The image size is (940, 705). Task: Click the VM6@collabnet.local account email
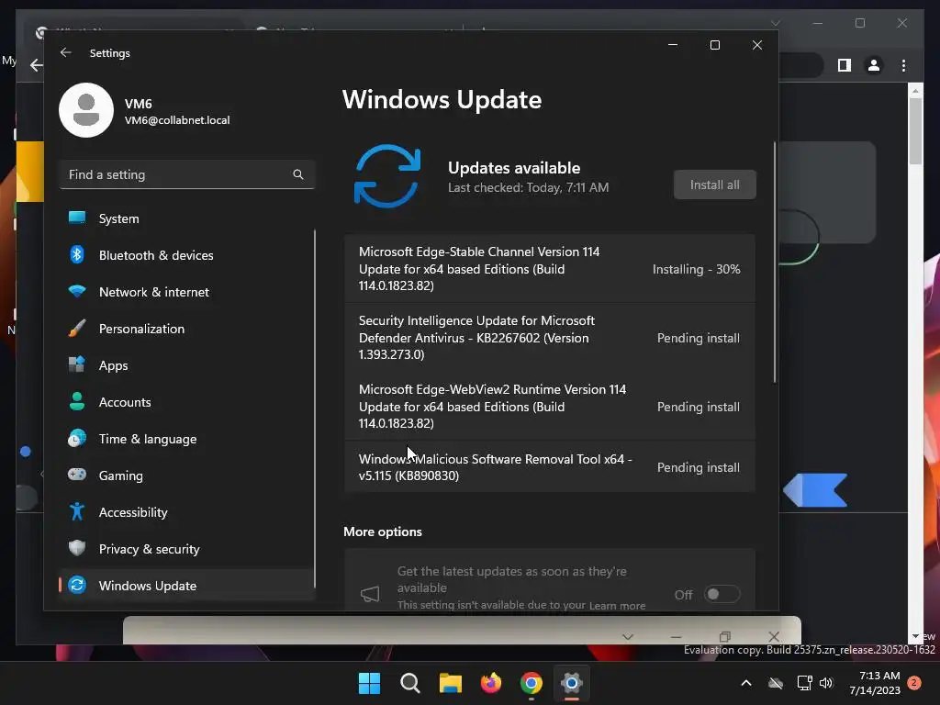177,120
